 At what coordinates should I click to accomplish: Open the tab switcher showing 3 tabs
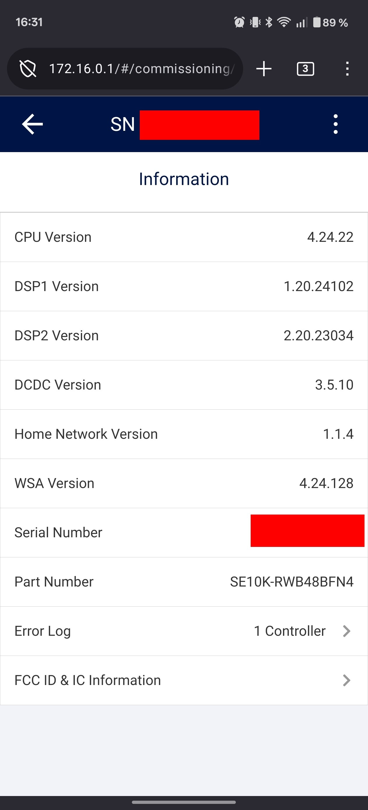pos(305,68)
